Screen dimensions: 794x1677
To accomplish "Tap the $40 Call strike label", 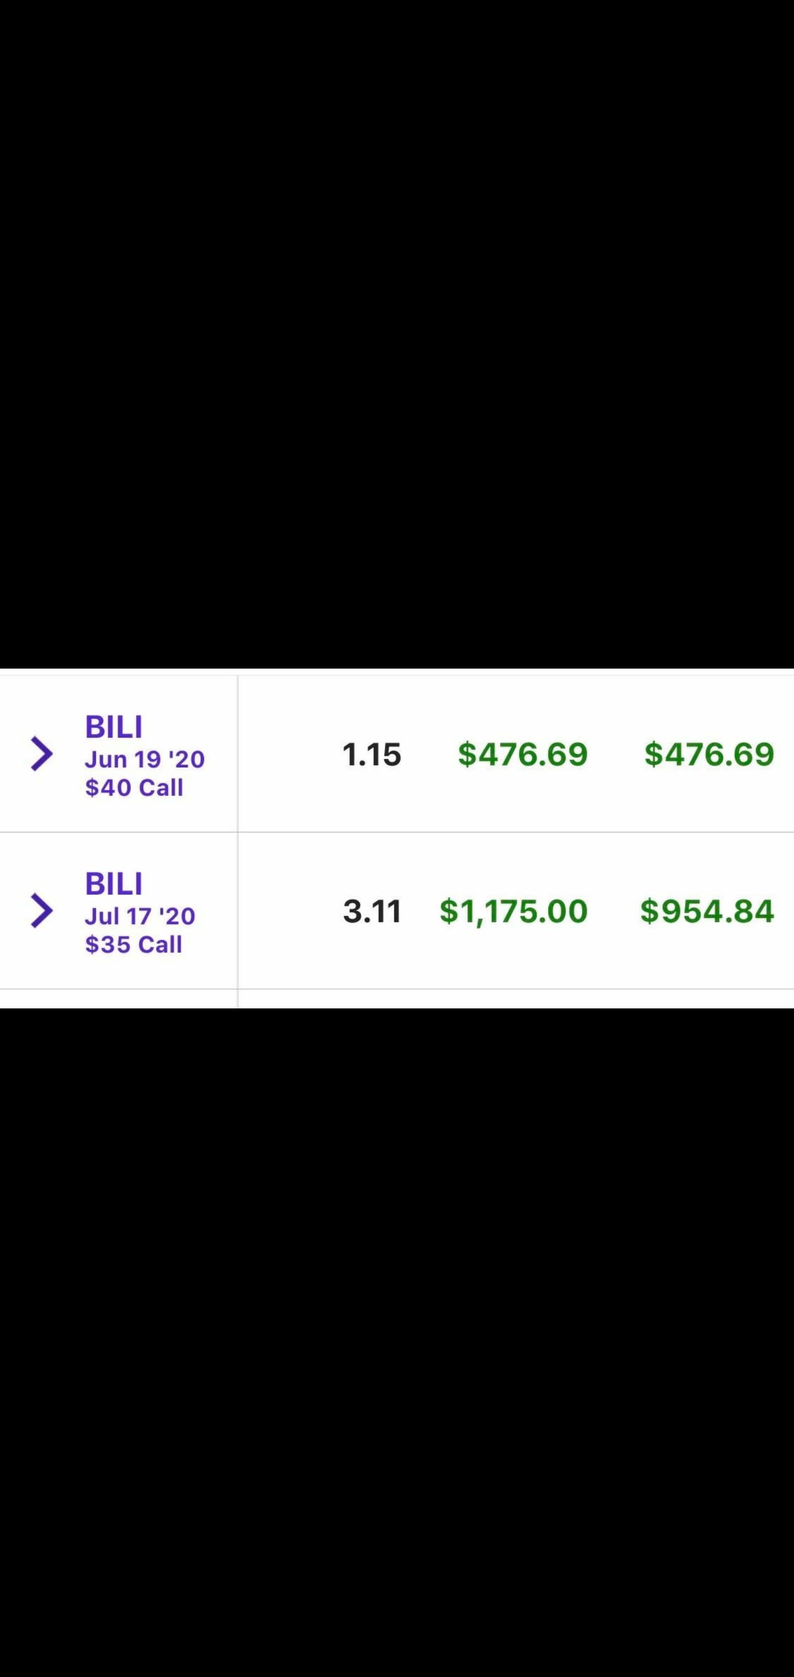I will click(134, 788).
